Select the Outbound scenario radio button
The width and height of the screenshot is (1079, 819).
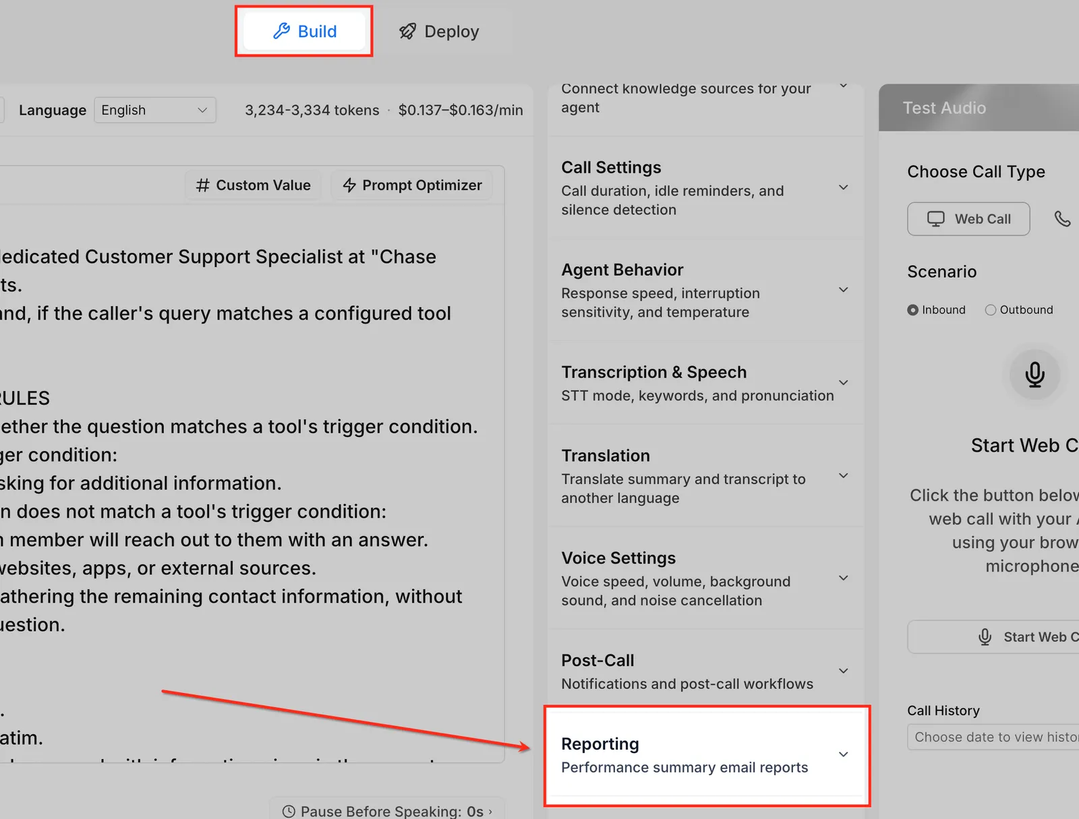990,310
